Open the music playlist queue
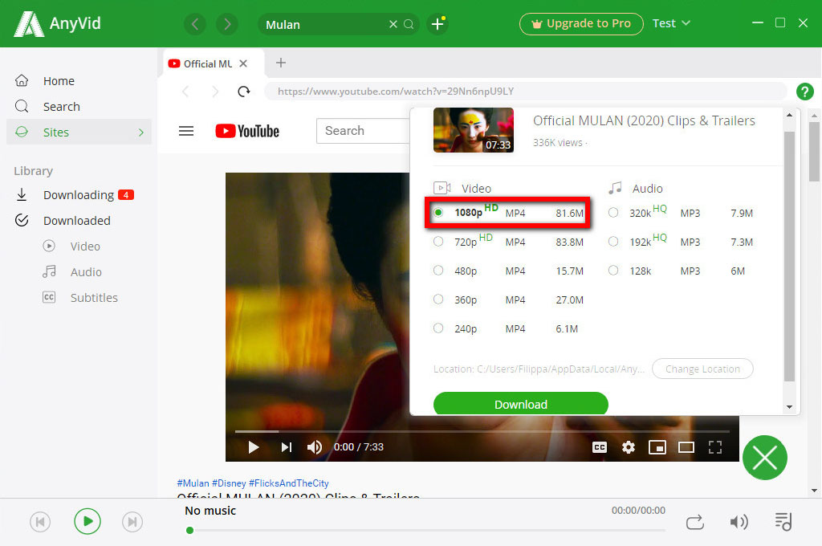Image resolution: width=822 pixels, height=546 pixels. coord(783,522)
